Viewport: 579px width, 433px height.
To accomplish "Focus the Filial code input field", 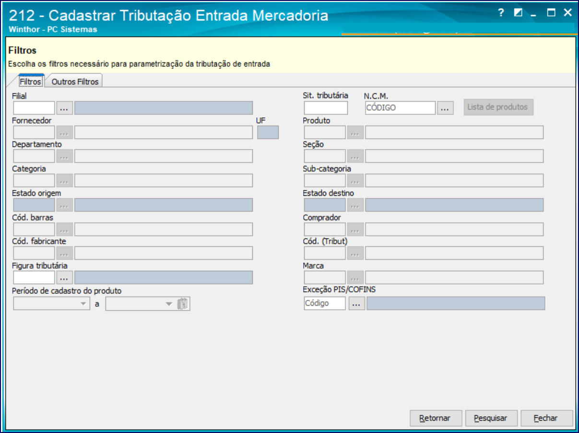I will (x=34, y=108).
